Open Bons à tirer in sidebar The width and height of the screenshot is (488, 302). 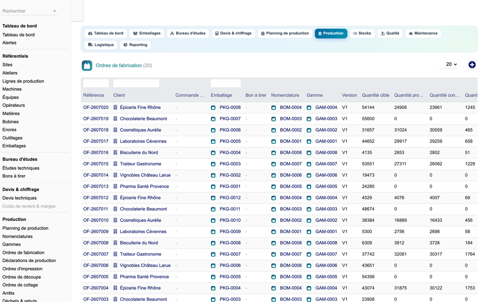(14, 176)
